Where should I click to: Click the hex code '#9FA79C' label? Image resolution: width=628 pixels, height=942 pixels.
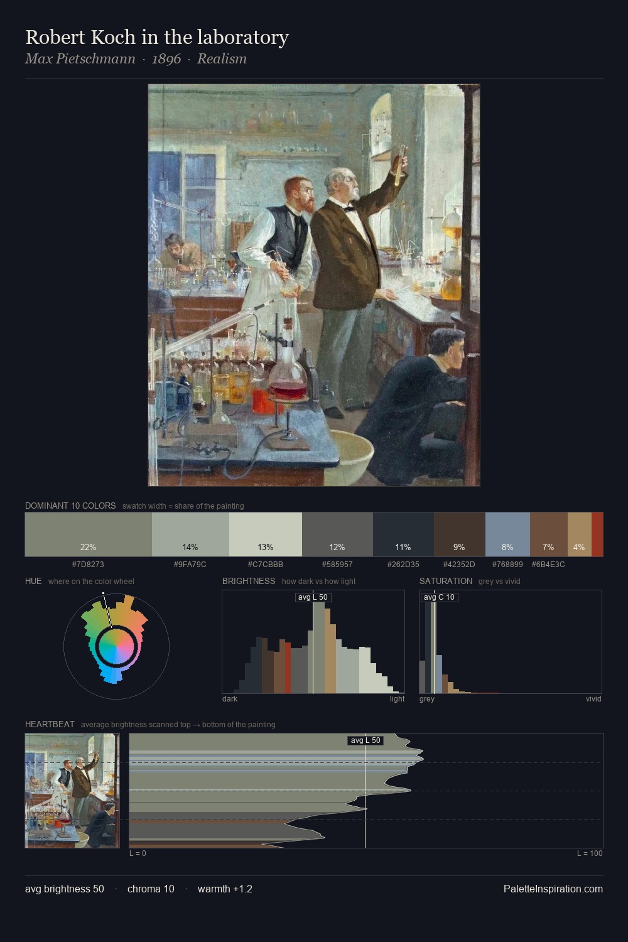pyautogui.click(x=190, y=564)
